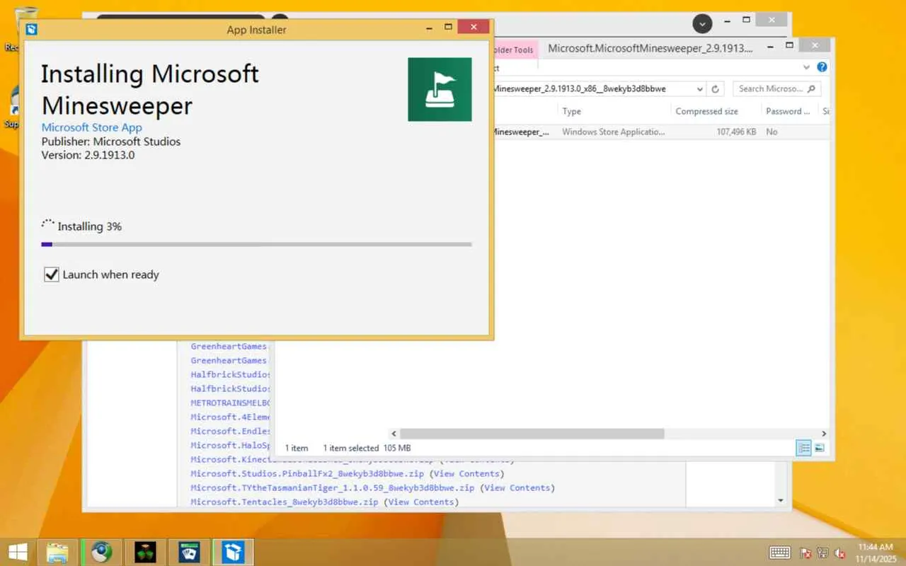Click the Explorer horizontal scrollbar

click(532, 434)
